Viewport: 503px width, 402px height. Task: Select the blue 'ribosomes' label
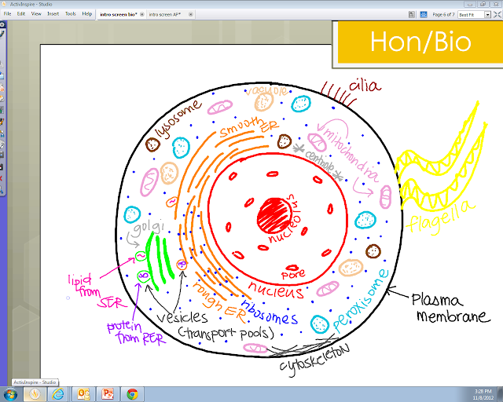[x=270, y=312]
